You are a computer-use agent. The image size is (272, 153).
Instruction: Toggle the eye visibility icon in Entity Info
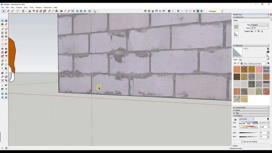click(252, 31)
